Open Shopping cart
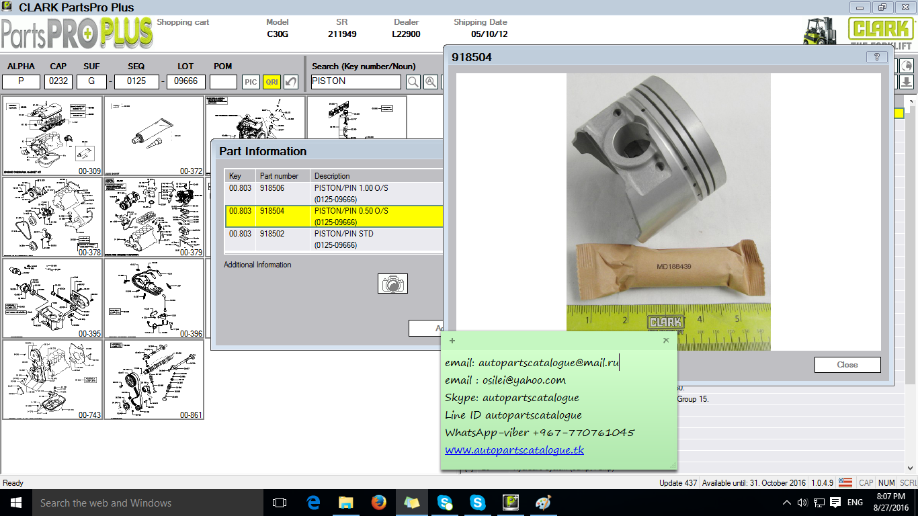 [x=183, y=22]
